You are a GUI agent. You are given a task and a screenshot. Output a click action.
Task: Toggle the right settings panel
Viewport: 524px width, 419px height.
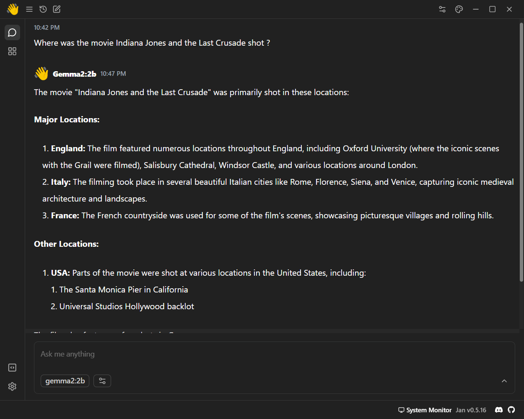click(442, 9)
